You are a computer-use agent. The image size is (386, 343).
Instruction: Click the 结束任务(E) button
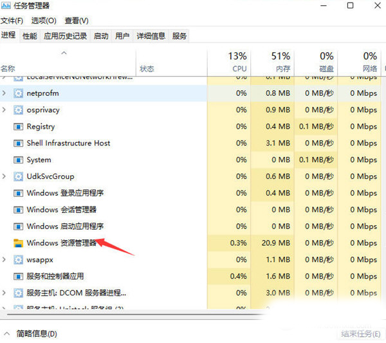[x=361, y=334]
